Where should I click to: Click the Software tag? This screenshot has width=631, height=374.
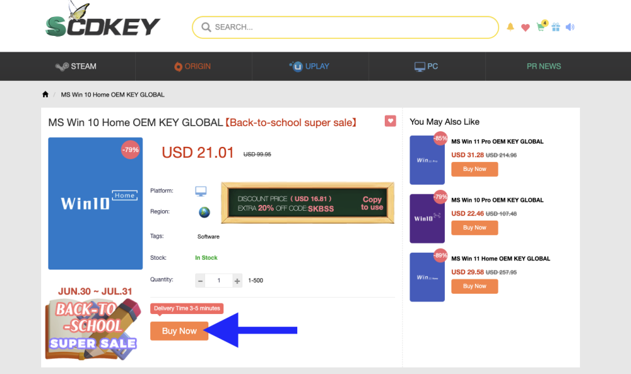[208, 236]
